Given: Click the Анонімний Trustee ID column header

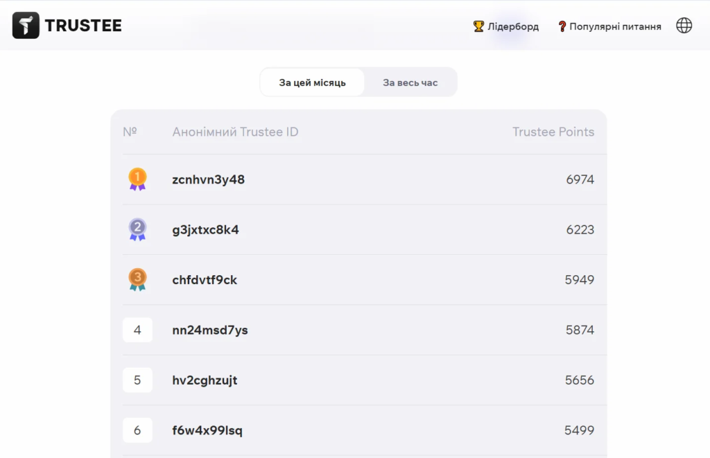Looking at the screenshot, I should pos(235,132).
